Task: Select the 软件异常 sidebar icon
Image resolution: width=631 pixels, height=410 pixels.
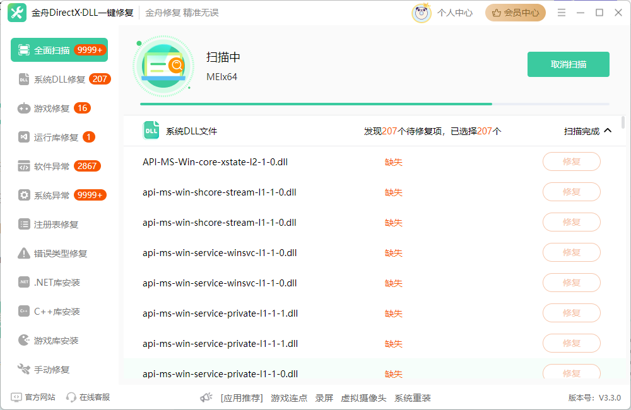Action: tap(23, 166)
